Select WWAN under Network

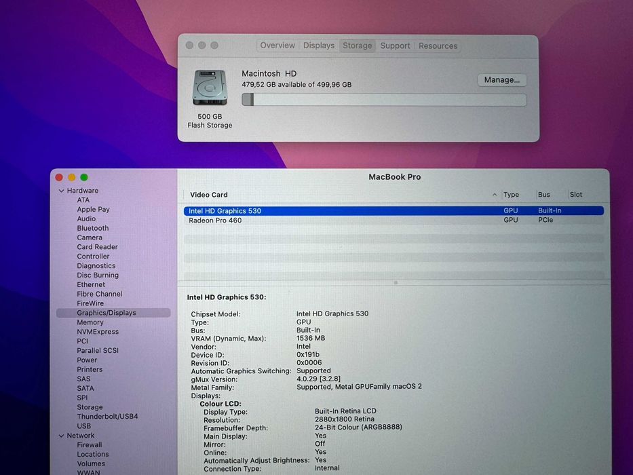[88, 472]
